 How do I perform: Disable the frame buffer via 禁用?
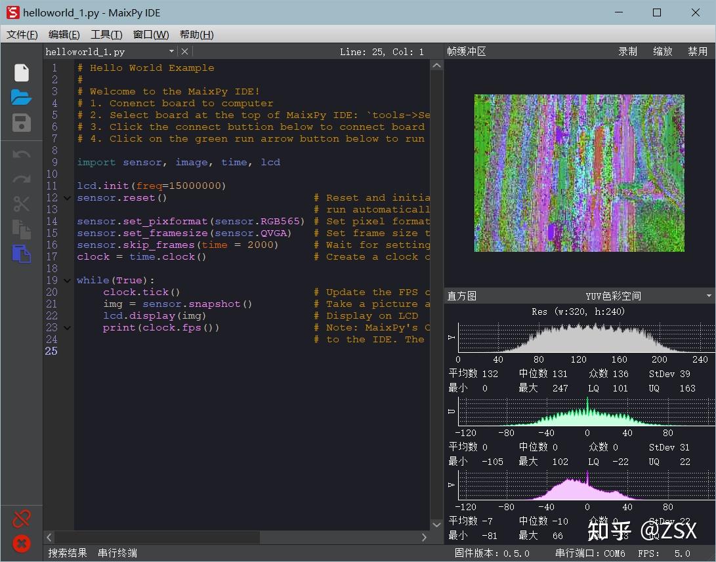click(698, 51)
